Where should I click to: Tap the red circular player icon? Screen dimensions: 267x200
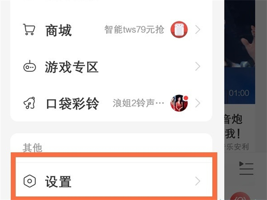pos(240,196)
